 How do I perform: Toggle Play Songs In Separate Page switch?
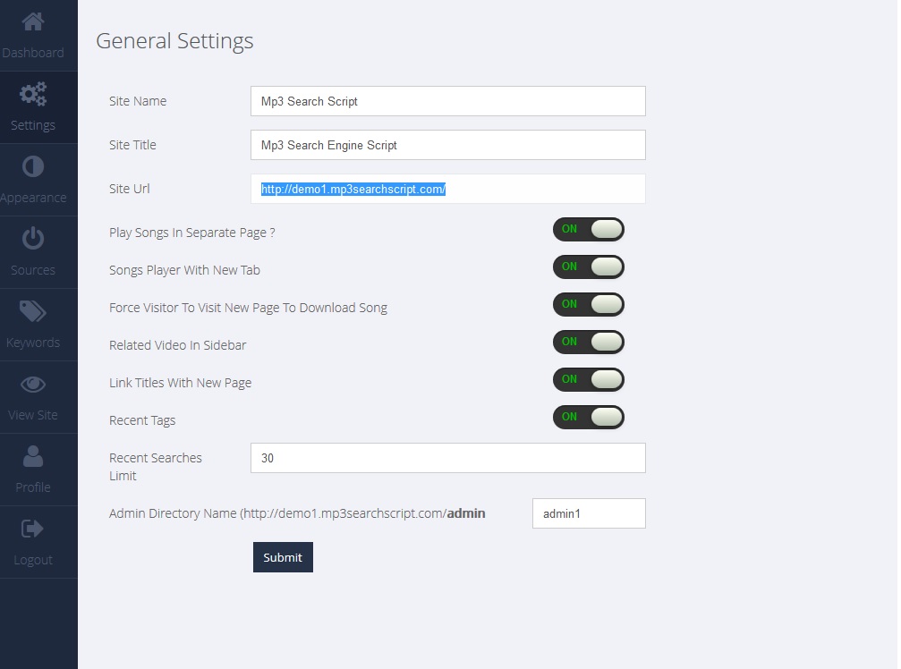[588, 230]
